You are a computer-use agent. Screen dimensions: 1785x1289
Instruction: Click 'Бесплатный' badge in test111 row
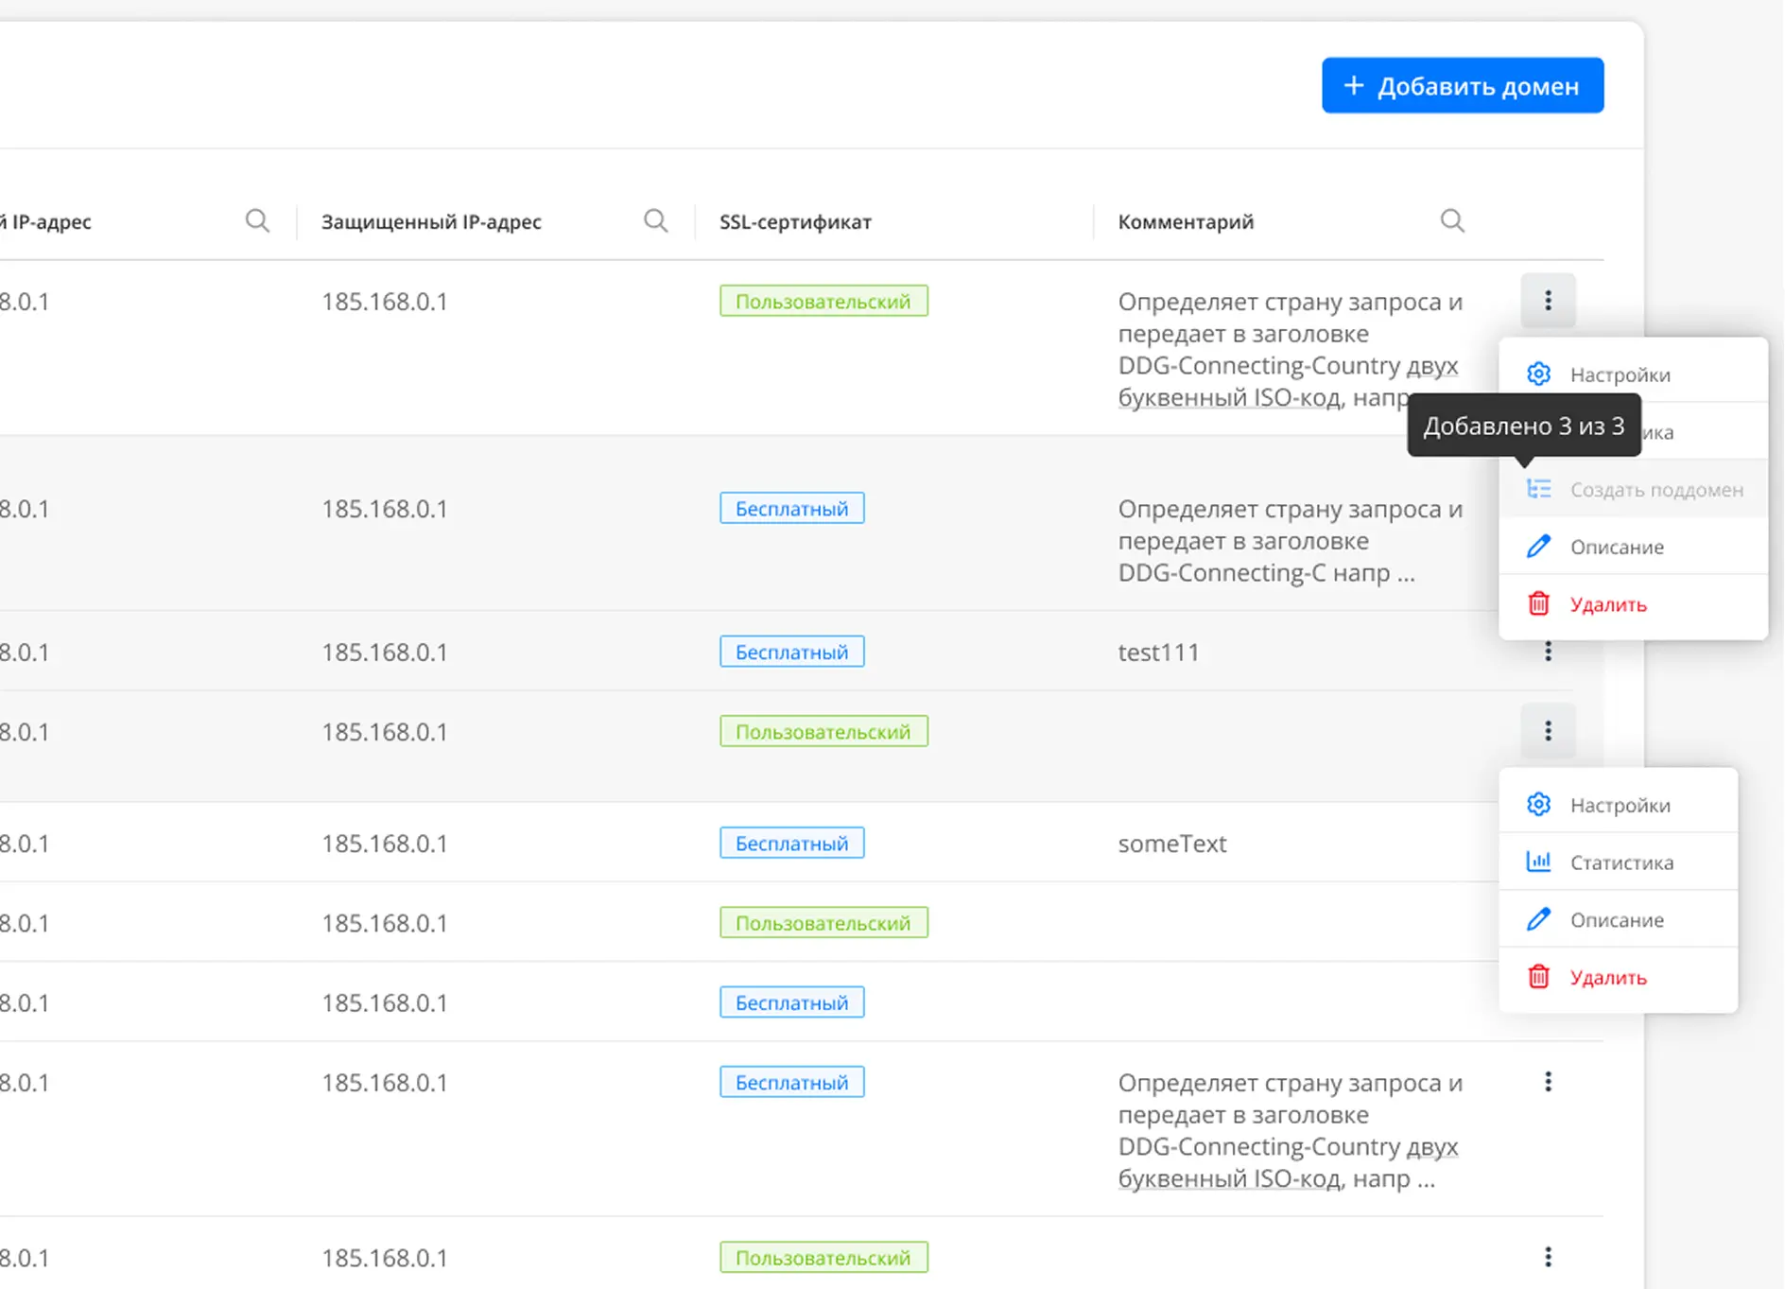(x=791, y=652)
